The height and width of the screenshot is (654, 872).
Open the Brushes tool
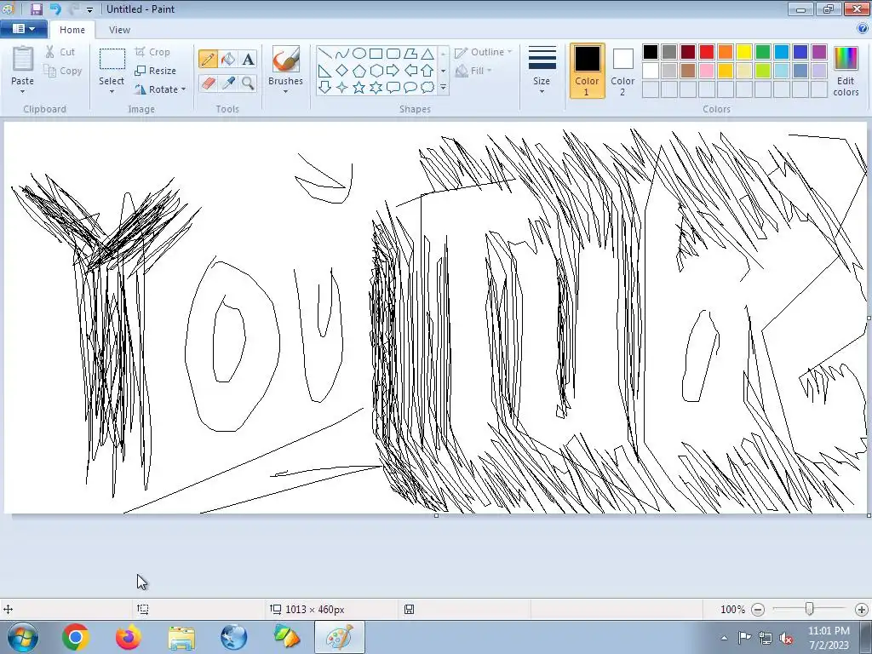point(285,70)
